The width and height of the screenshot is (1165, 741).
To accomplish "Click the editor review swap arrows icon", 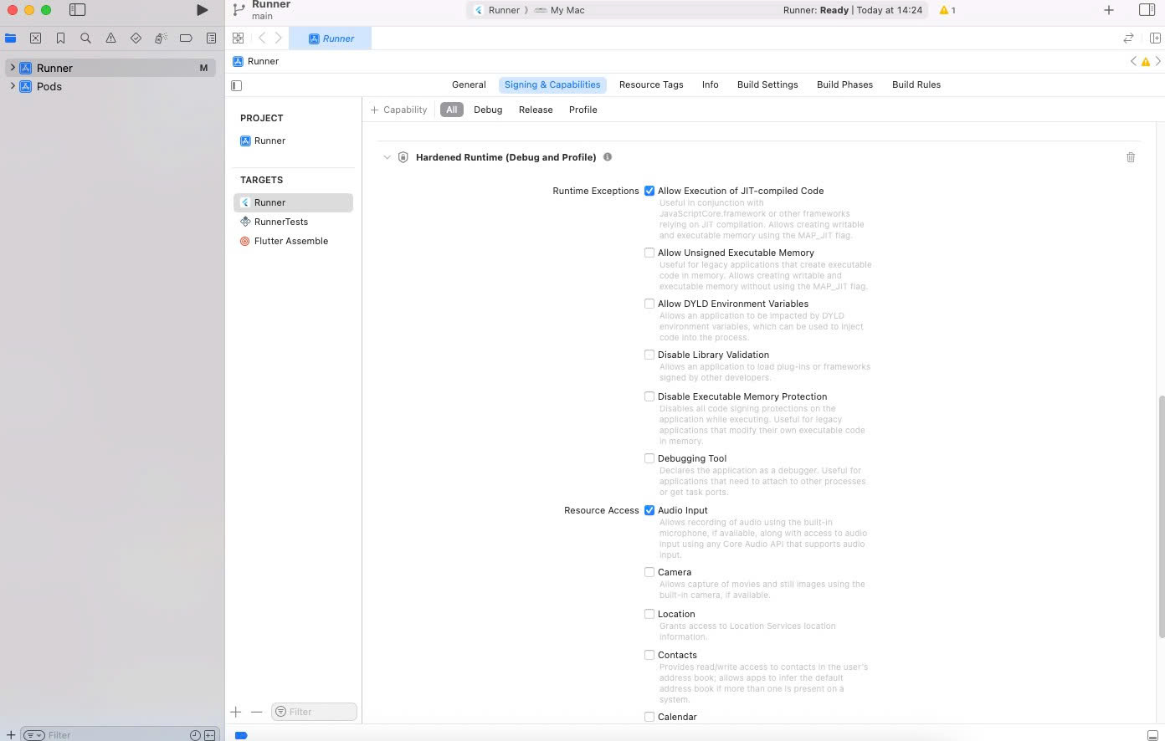I will (1128, 38).
